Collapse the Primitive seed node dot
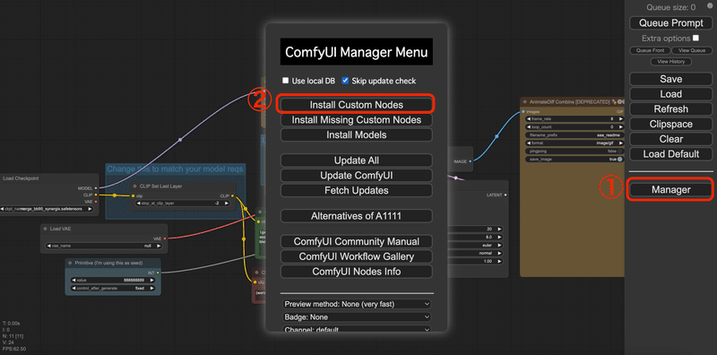 [71, 263]
